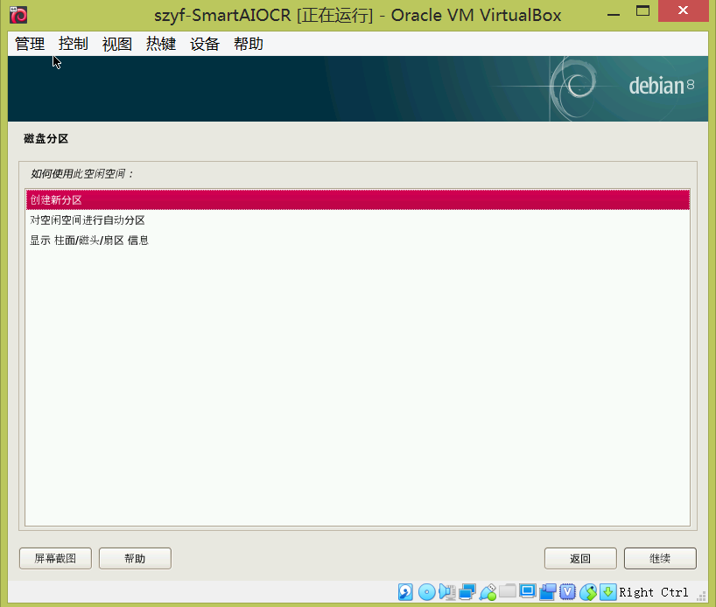Close the VirtualBox window

(683, 11)
